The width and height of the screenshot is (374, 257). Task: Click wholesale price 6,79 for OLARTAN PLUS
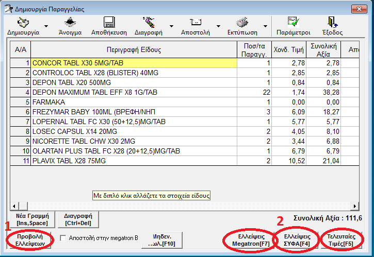click(x=289, y=151)
